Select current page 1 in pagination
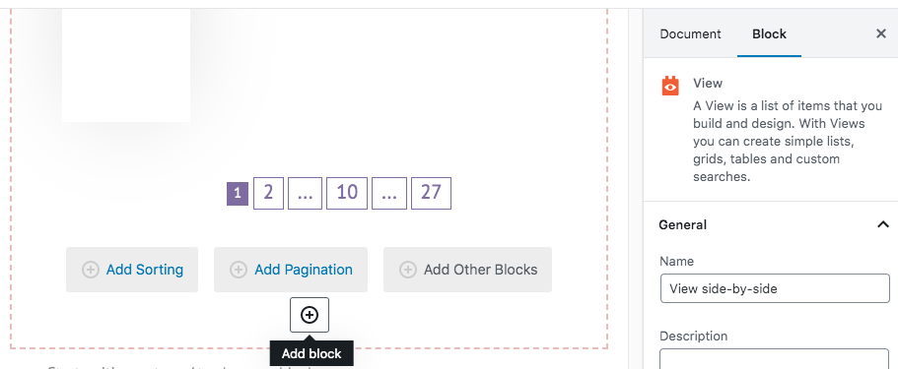Image resolution: width=898 pixels, height=369 pixels. (x=238, y=195)
